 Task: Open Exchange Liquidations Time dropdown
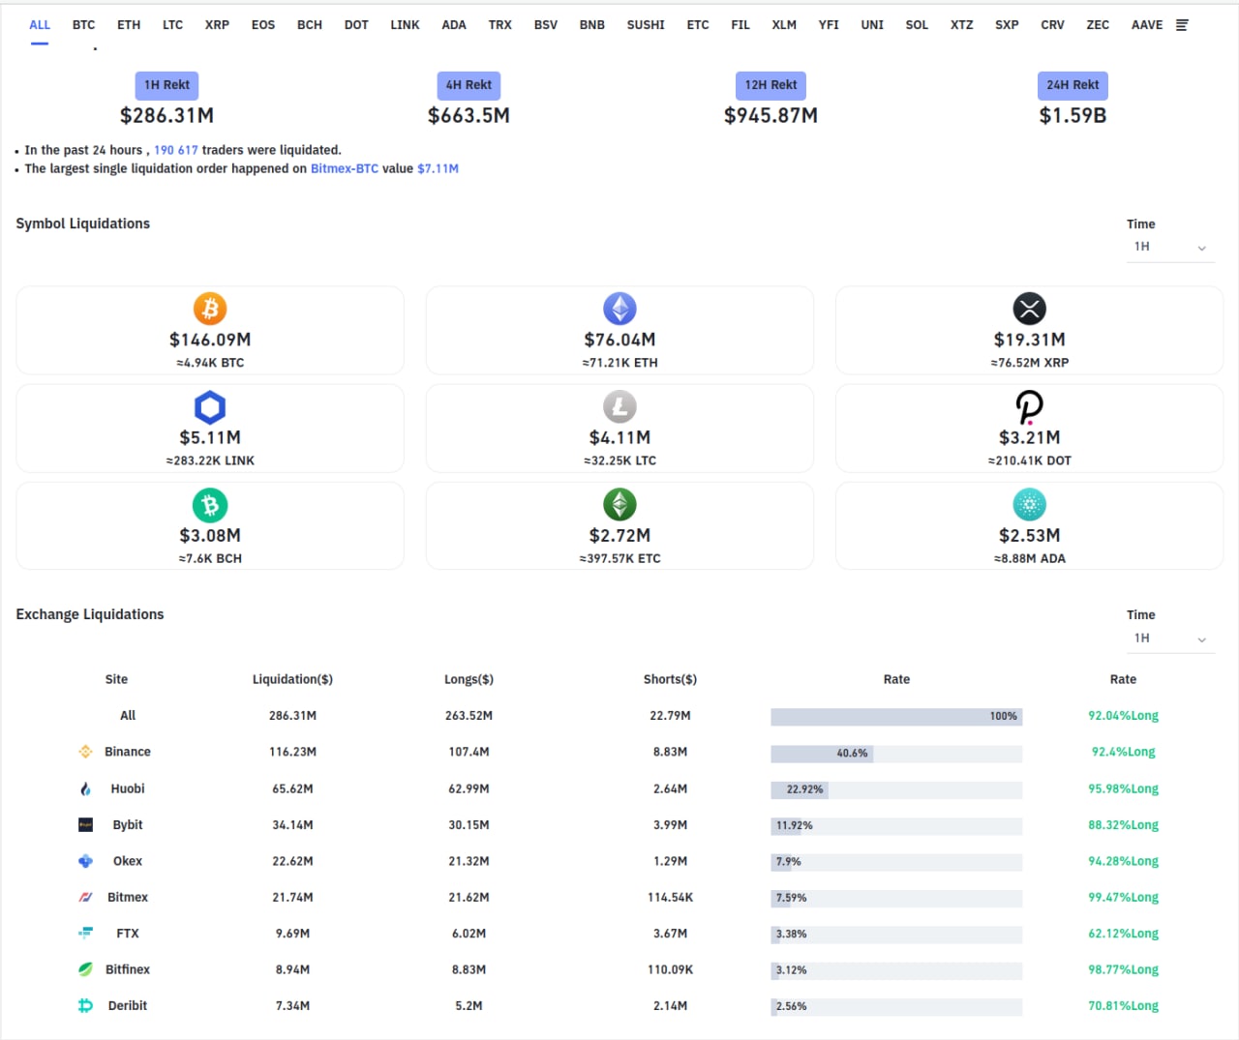(1170, 639)
